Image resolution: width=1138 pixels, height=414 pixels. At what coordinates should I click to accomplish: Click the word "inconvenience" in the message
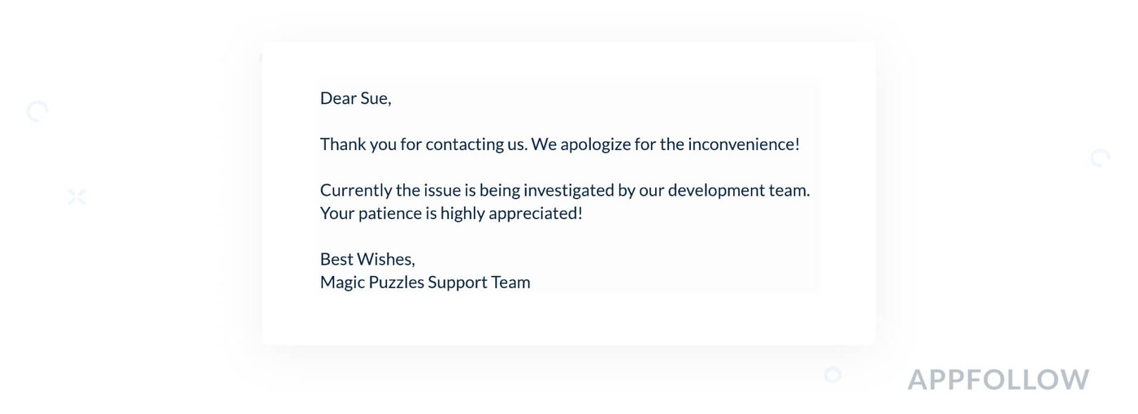(741, 144)
